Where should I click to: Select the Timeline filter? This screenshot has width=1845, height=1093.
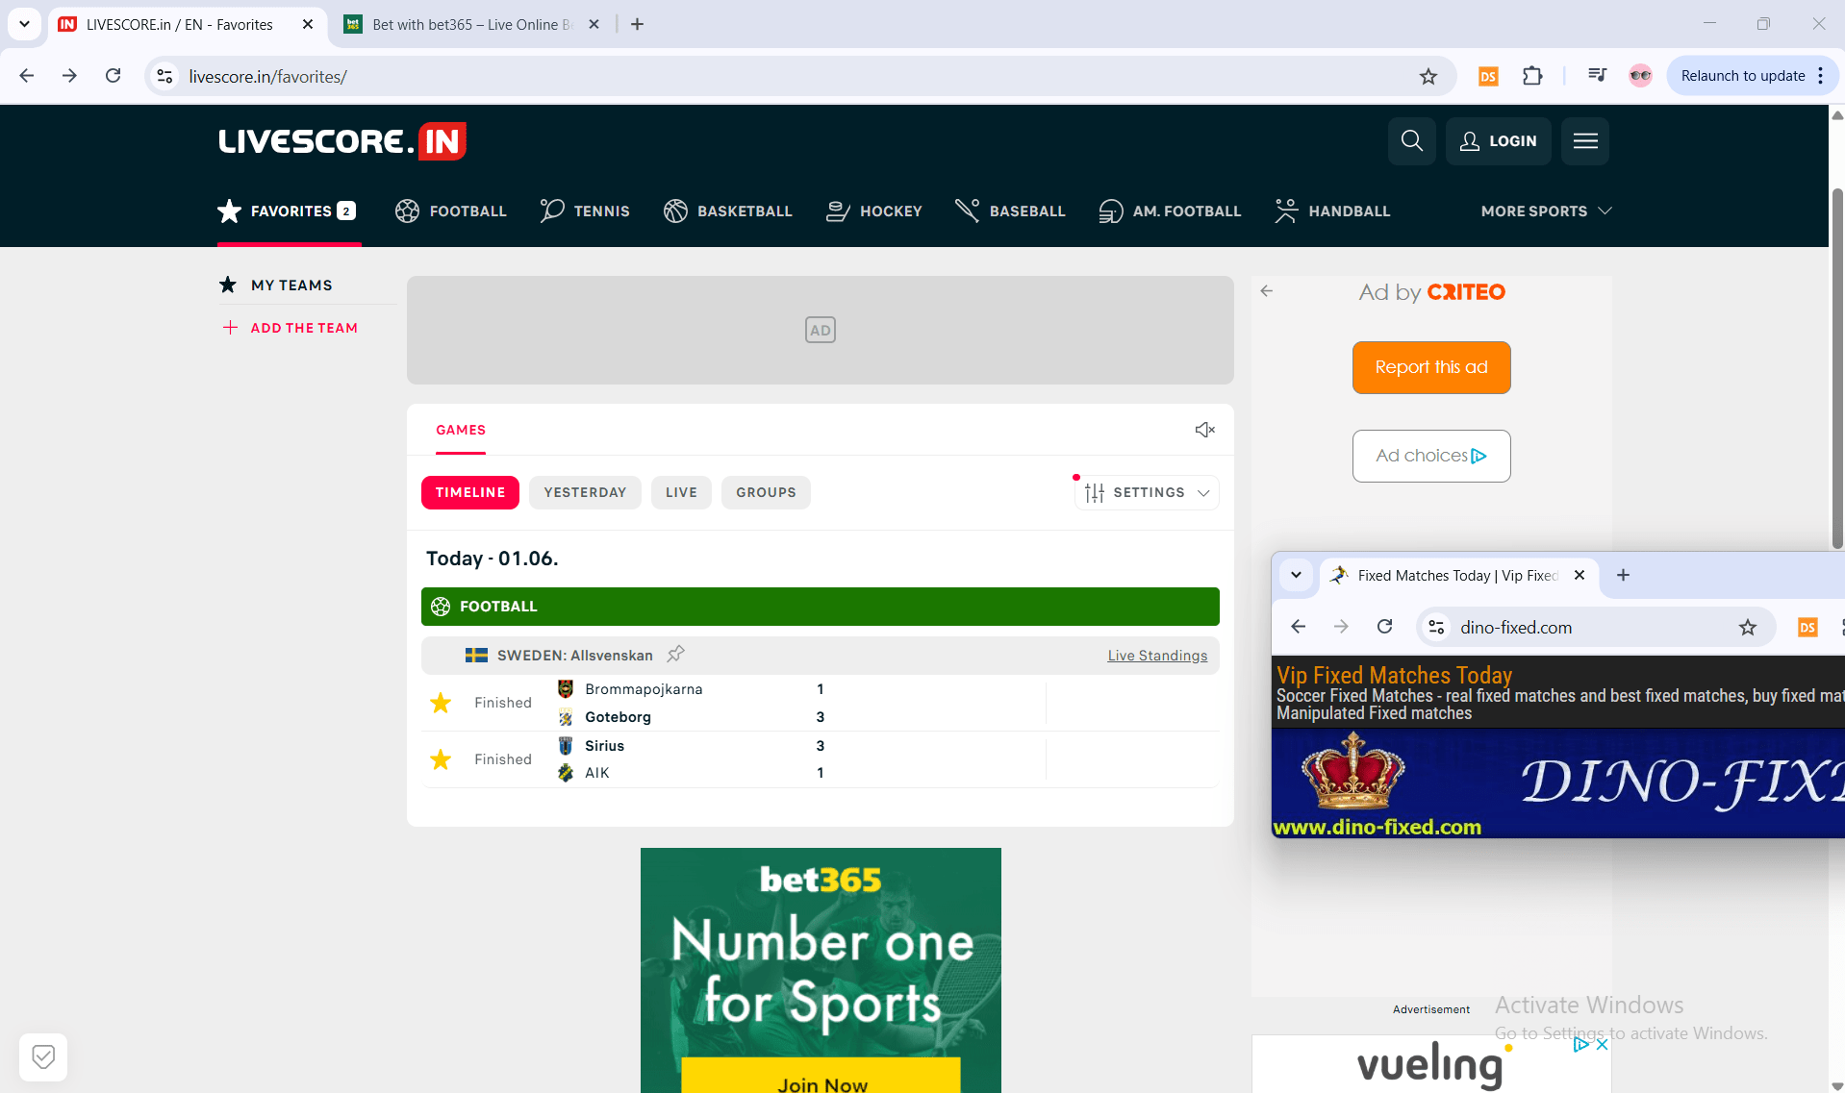coord(470,492)
